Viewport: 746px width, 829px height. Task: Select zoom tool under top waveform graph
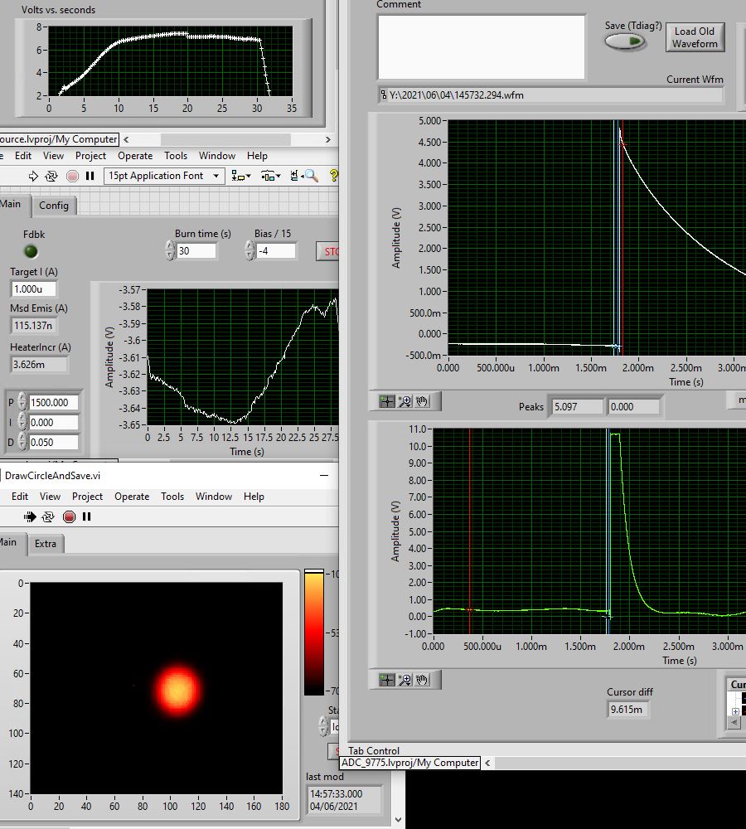tap(405, 401)
